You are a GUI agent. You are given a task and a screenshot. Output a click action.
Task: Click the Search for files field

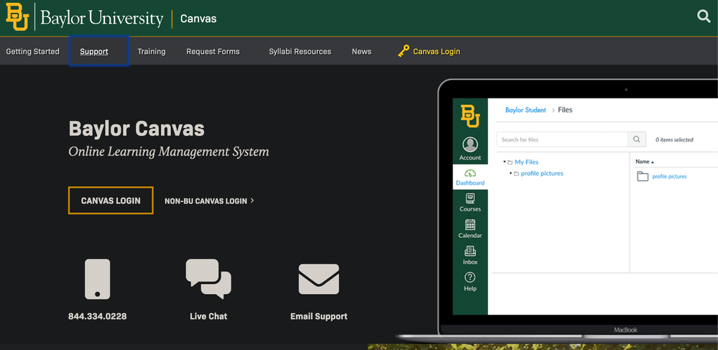pyautogui.click(x=562, y=139)
